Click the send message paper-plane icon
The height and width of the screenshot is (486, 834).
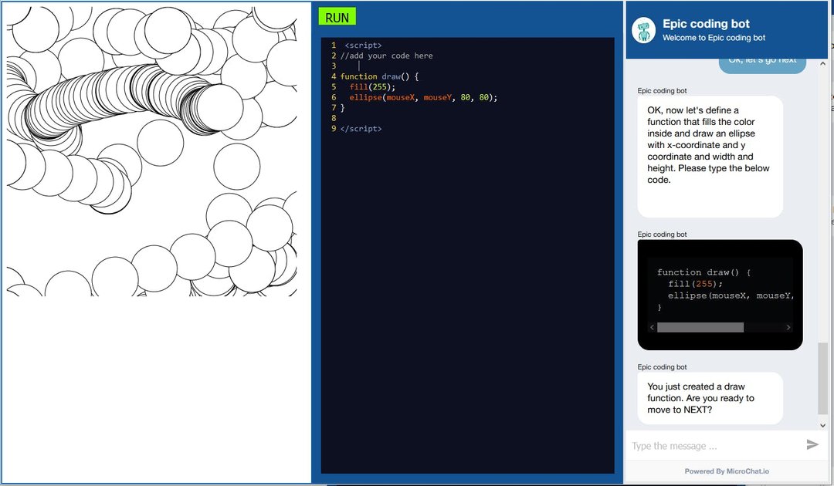(x=812, y=444)
